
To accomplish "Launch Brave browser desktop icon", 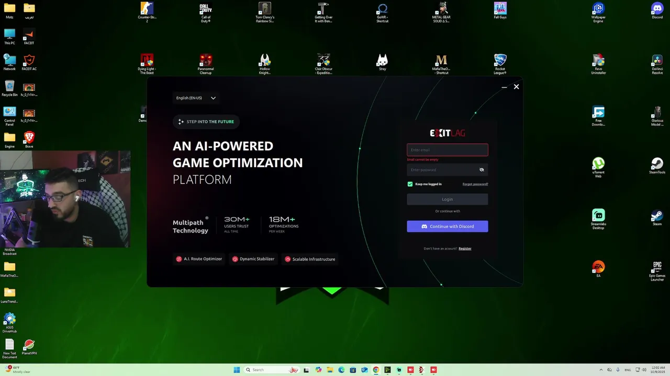I will click(29, 139).
